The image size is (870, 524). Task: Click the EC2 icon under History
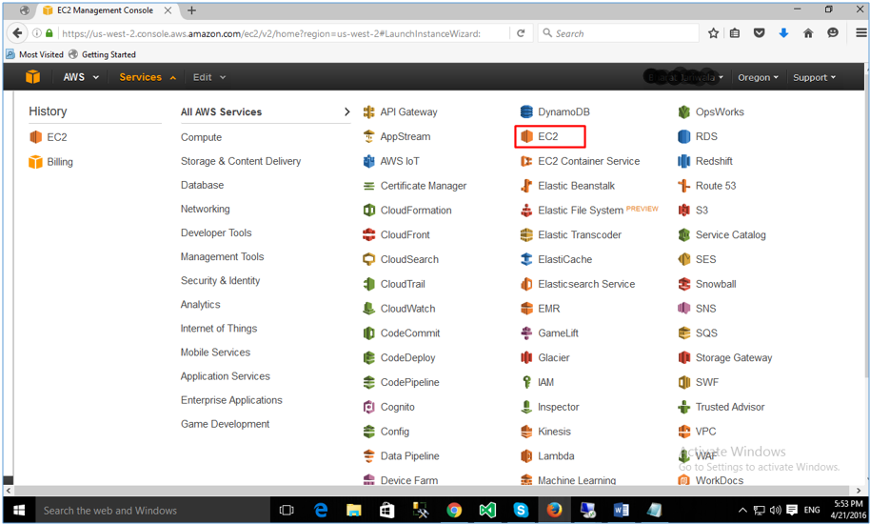[x=35, y=137]
